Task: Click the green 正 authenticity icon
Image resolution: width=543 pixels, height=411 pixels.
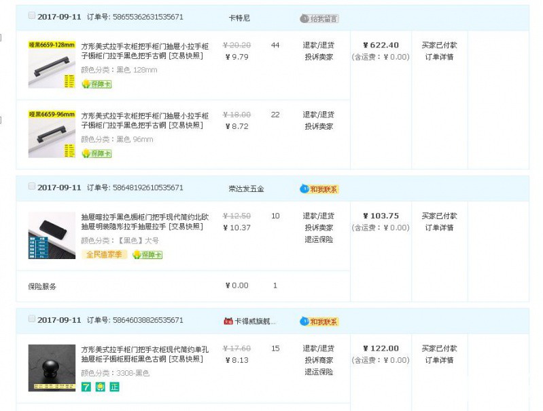Action: click(x=114, y=387)
